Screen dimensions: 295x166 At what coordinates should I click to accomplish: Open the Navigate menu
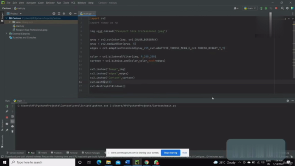(31, 3)
